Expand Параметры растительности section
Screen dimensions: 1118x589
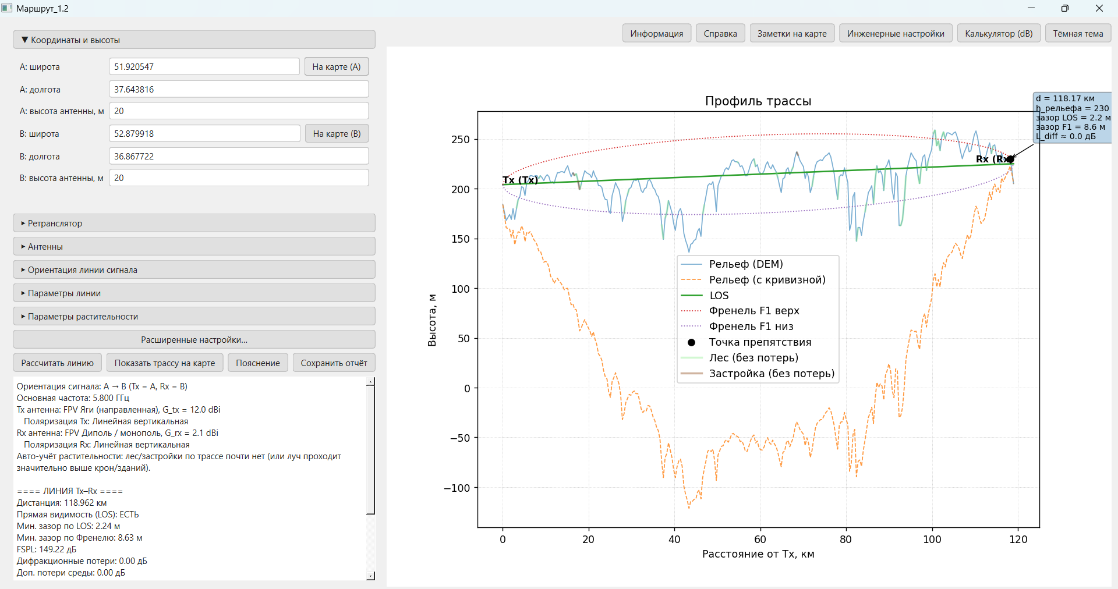(194, 317)
